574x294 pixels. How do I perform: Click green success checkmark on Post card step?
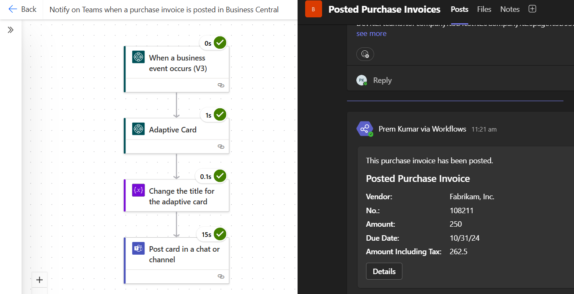click(x=220, y=234)
